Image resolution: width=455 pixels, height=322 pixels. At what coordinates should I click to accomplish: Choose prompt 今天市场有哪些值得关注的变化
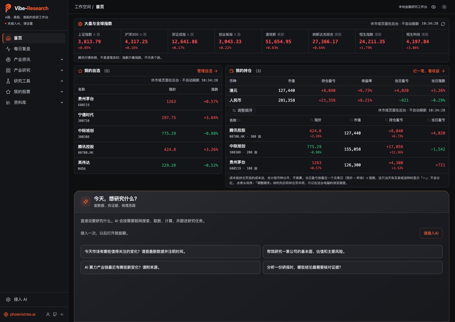(170, 252)
